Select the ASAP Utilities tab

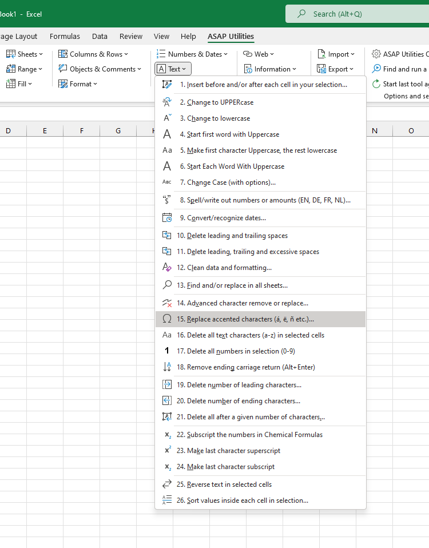[x=231, y=37]
